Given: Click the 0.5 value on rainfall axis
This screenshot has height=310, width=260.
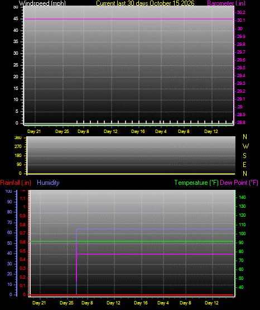Looking at the screenshot, I should pos(23,251).
